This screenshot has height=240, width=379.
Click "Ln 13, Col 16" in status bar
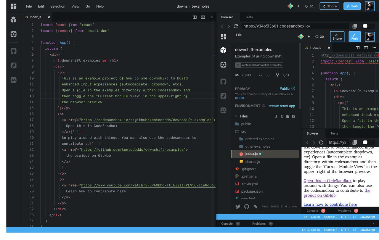coord(311,230)
